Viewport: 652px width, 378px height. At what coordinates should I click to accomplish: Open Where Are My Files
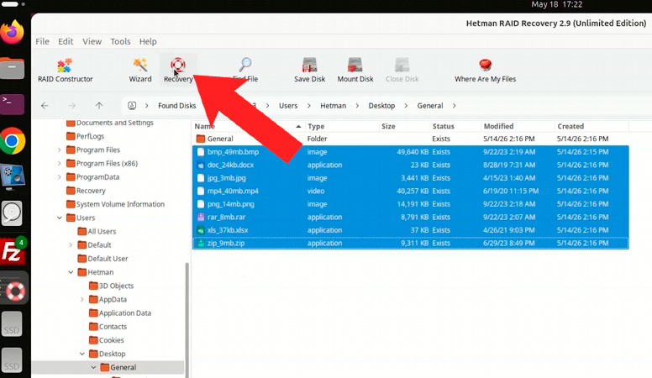[486, 71]
